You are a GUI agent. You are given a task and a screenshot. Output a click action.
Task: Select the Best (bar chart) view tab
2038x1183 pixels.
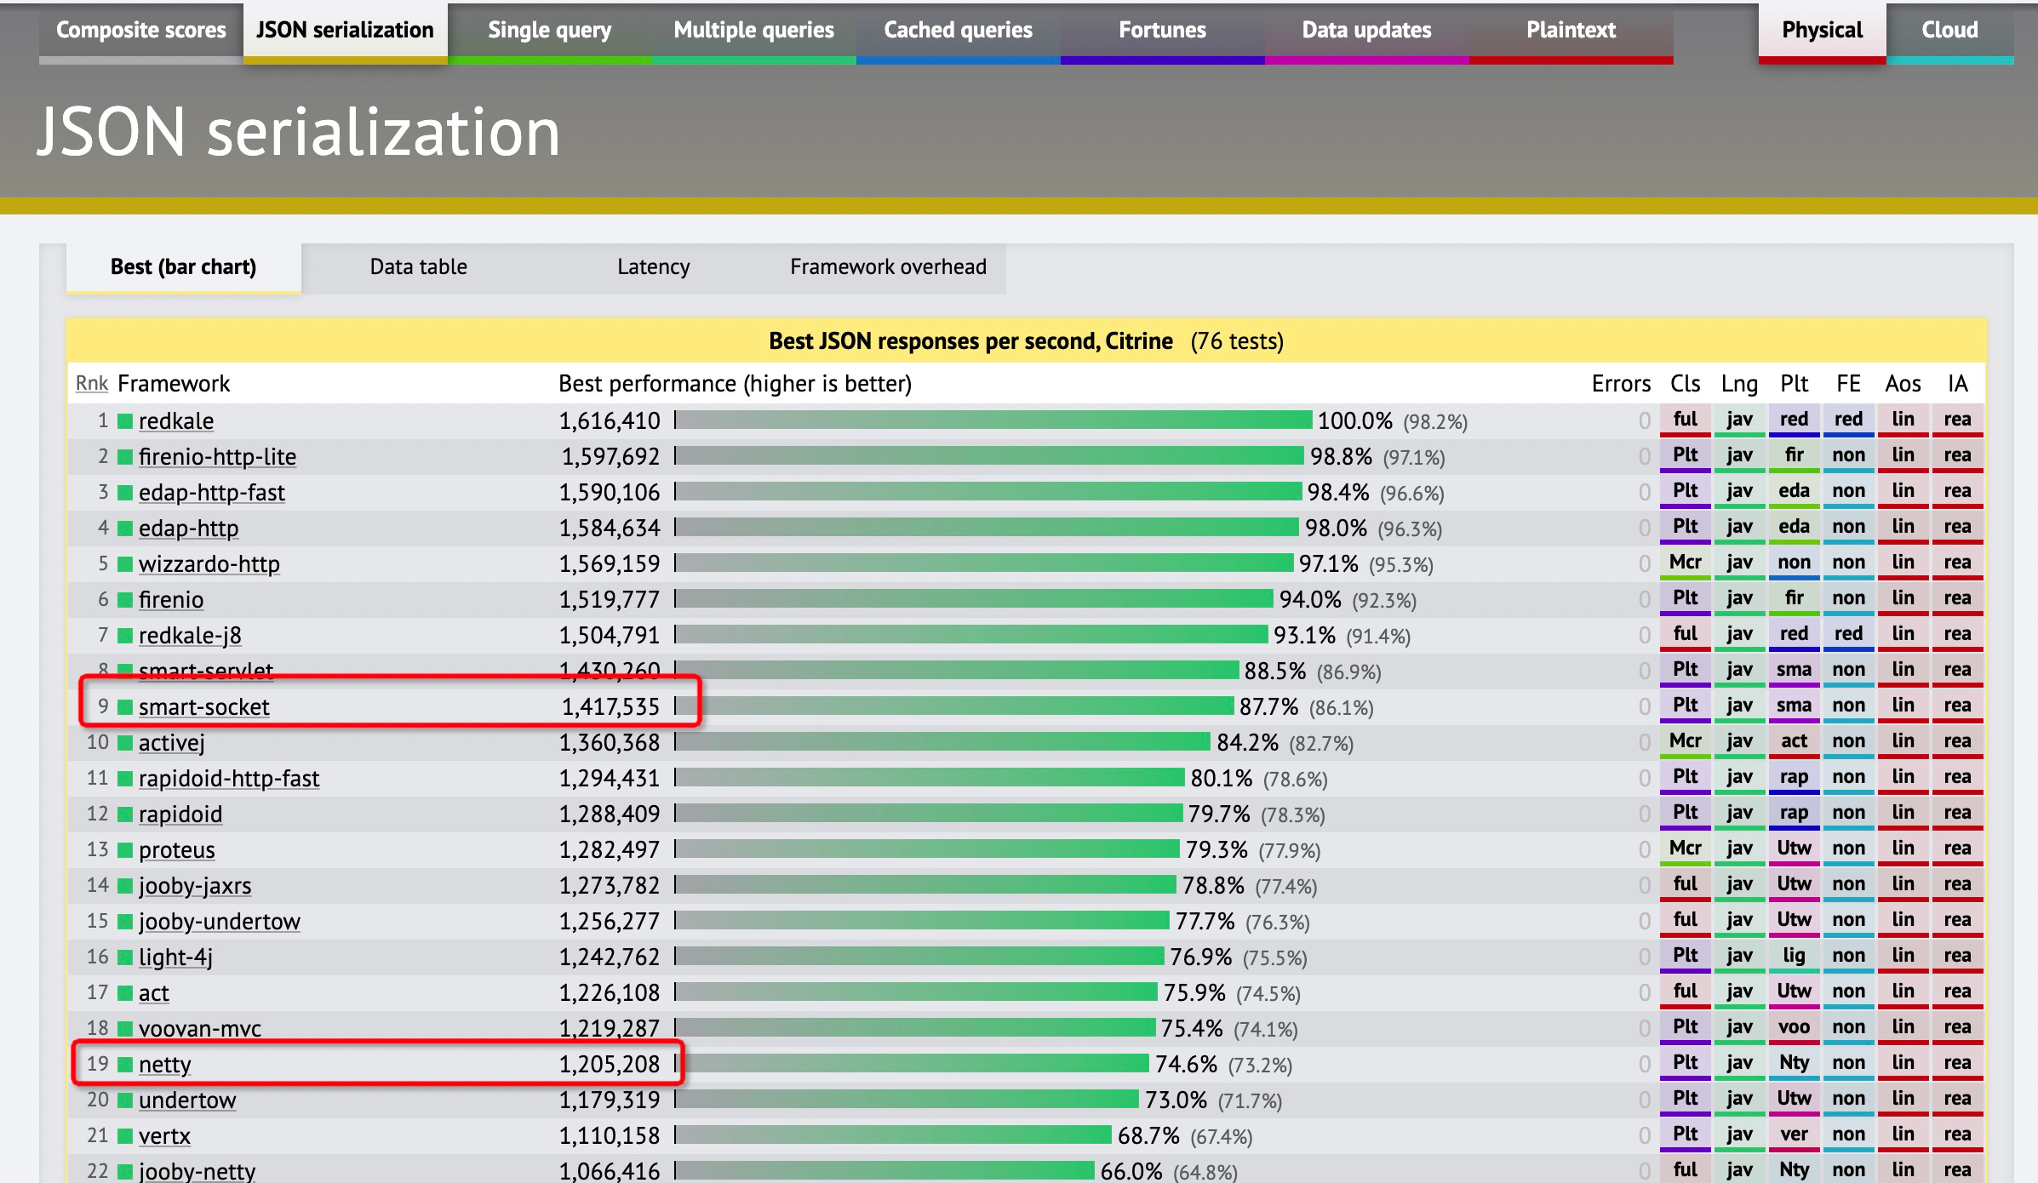point(184,267)
